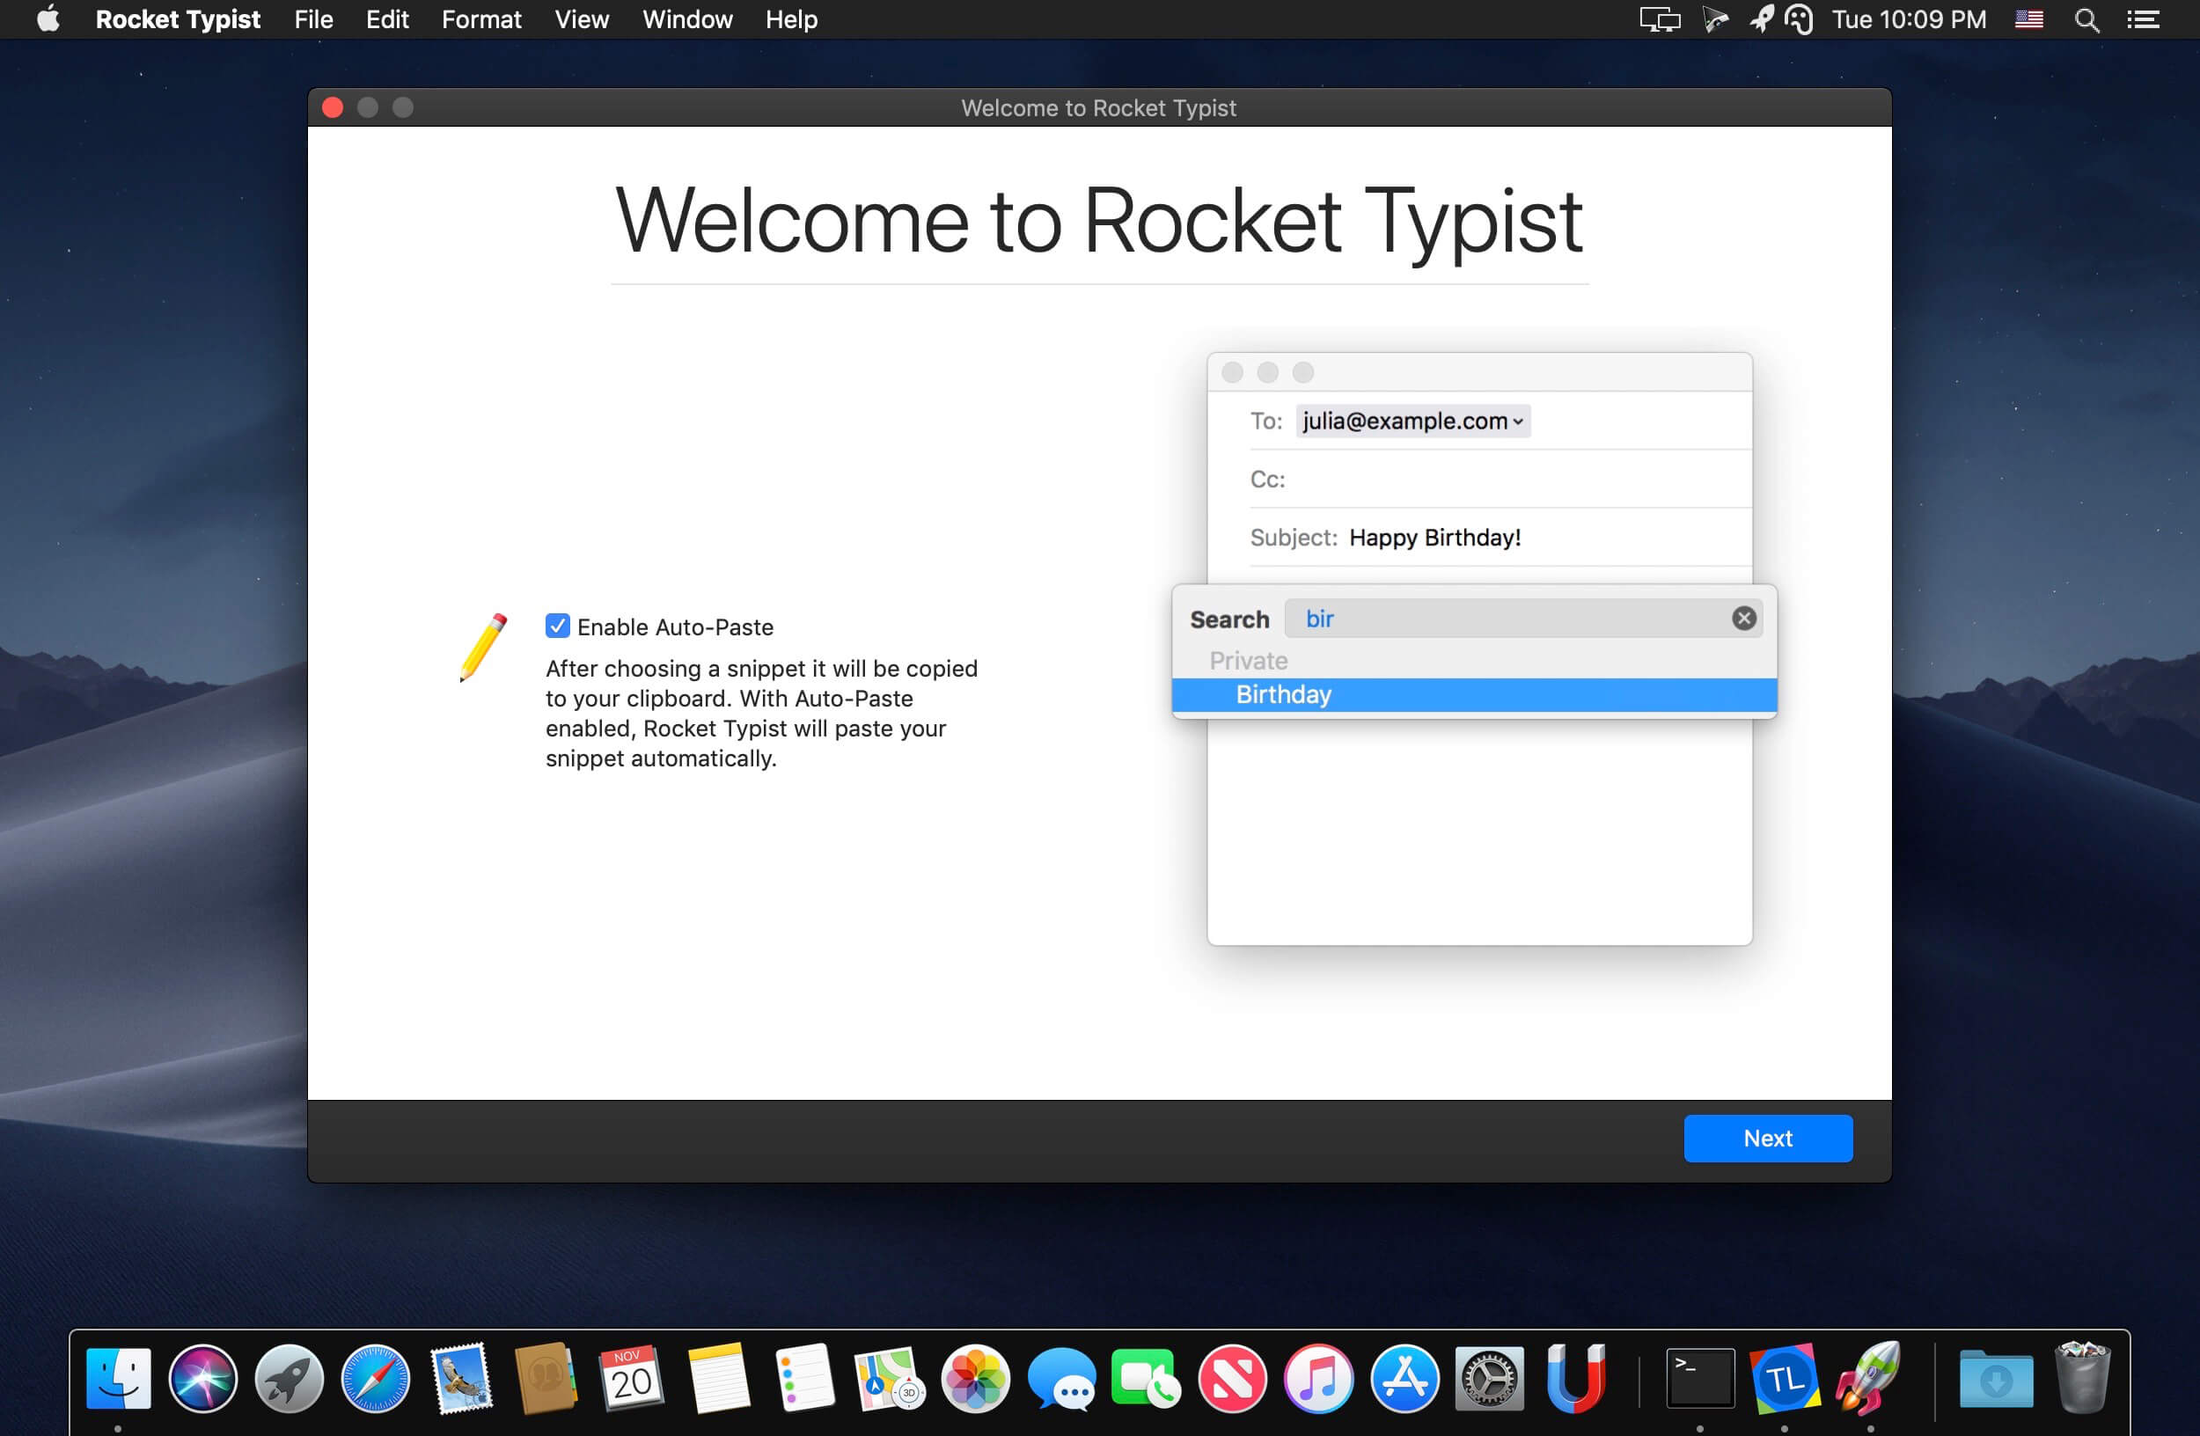The width and height of the screenshot is (2200, 1436).
Task: Click the Search field containing bir
Action: [x=1507, y=619]
